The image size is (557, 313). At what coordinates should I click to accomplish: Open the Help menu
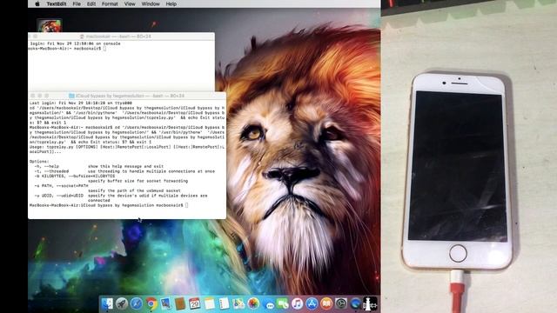click(171, 3)
